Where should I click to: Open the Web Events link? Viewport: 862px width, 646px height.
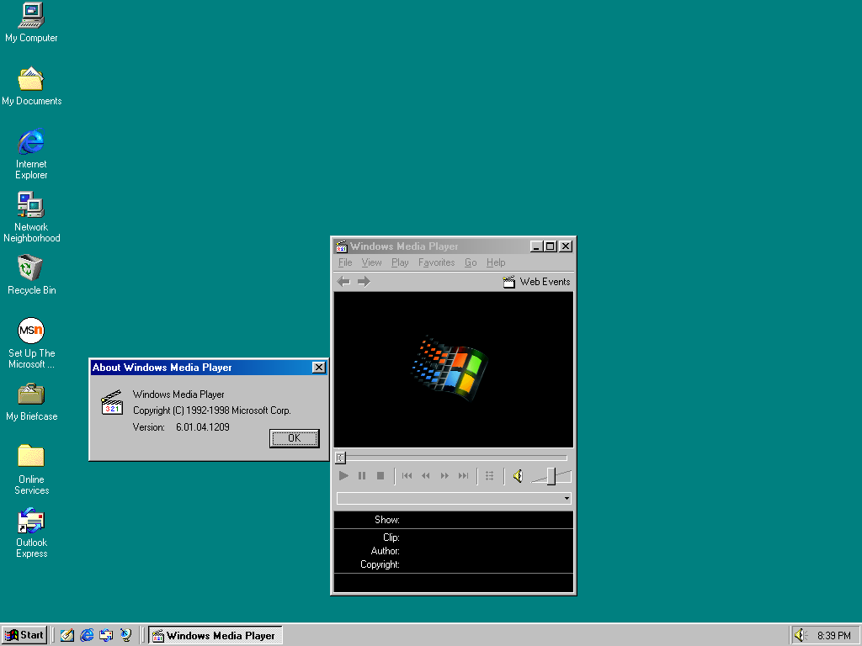[x=537, y=282]
